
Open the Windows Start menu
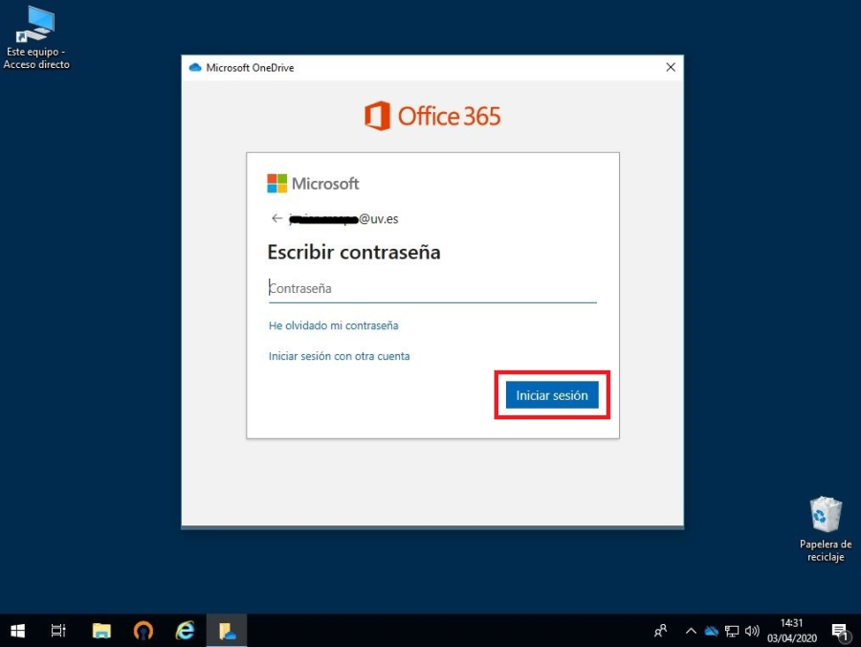(17, 631)
